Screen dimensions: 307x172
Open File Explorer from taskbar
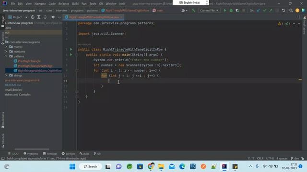click(161, 167)
